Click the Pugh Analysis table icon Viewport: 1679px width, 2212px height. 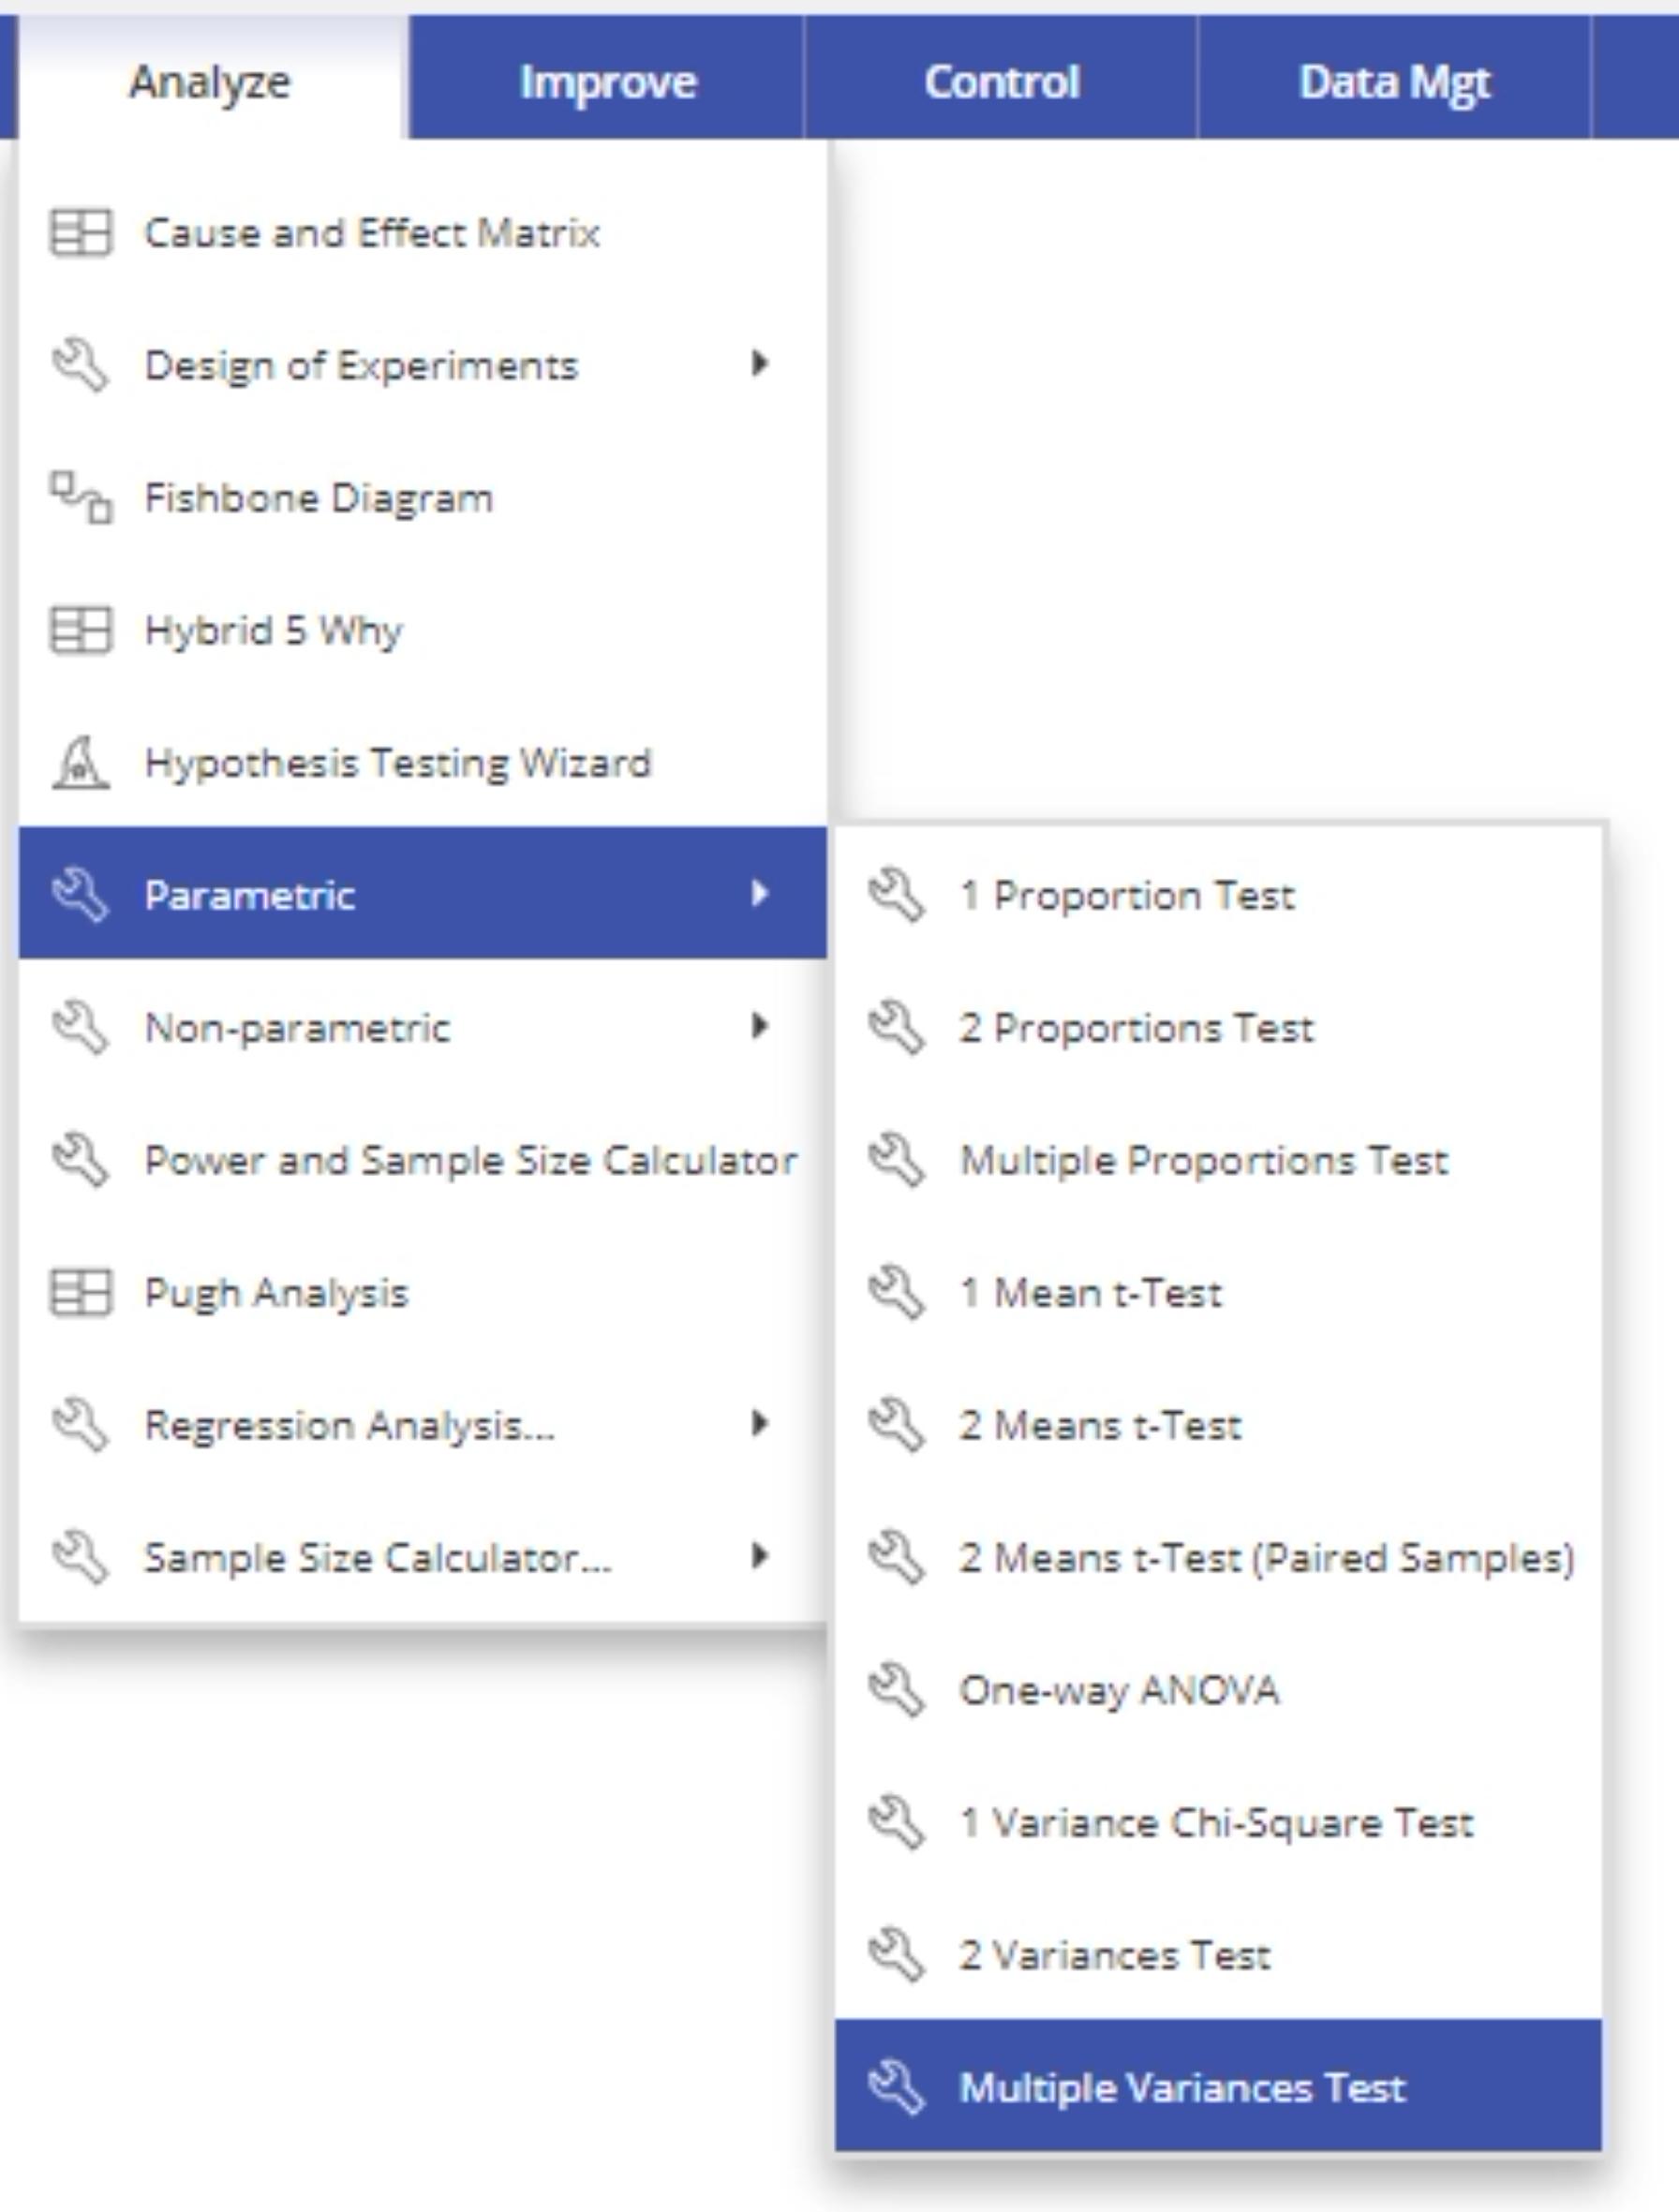pyautogui.click(x=80, y=1292)
